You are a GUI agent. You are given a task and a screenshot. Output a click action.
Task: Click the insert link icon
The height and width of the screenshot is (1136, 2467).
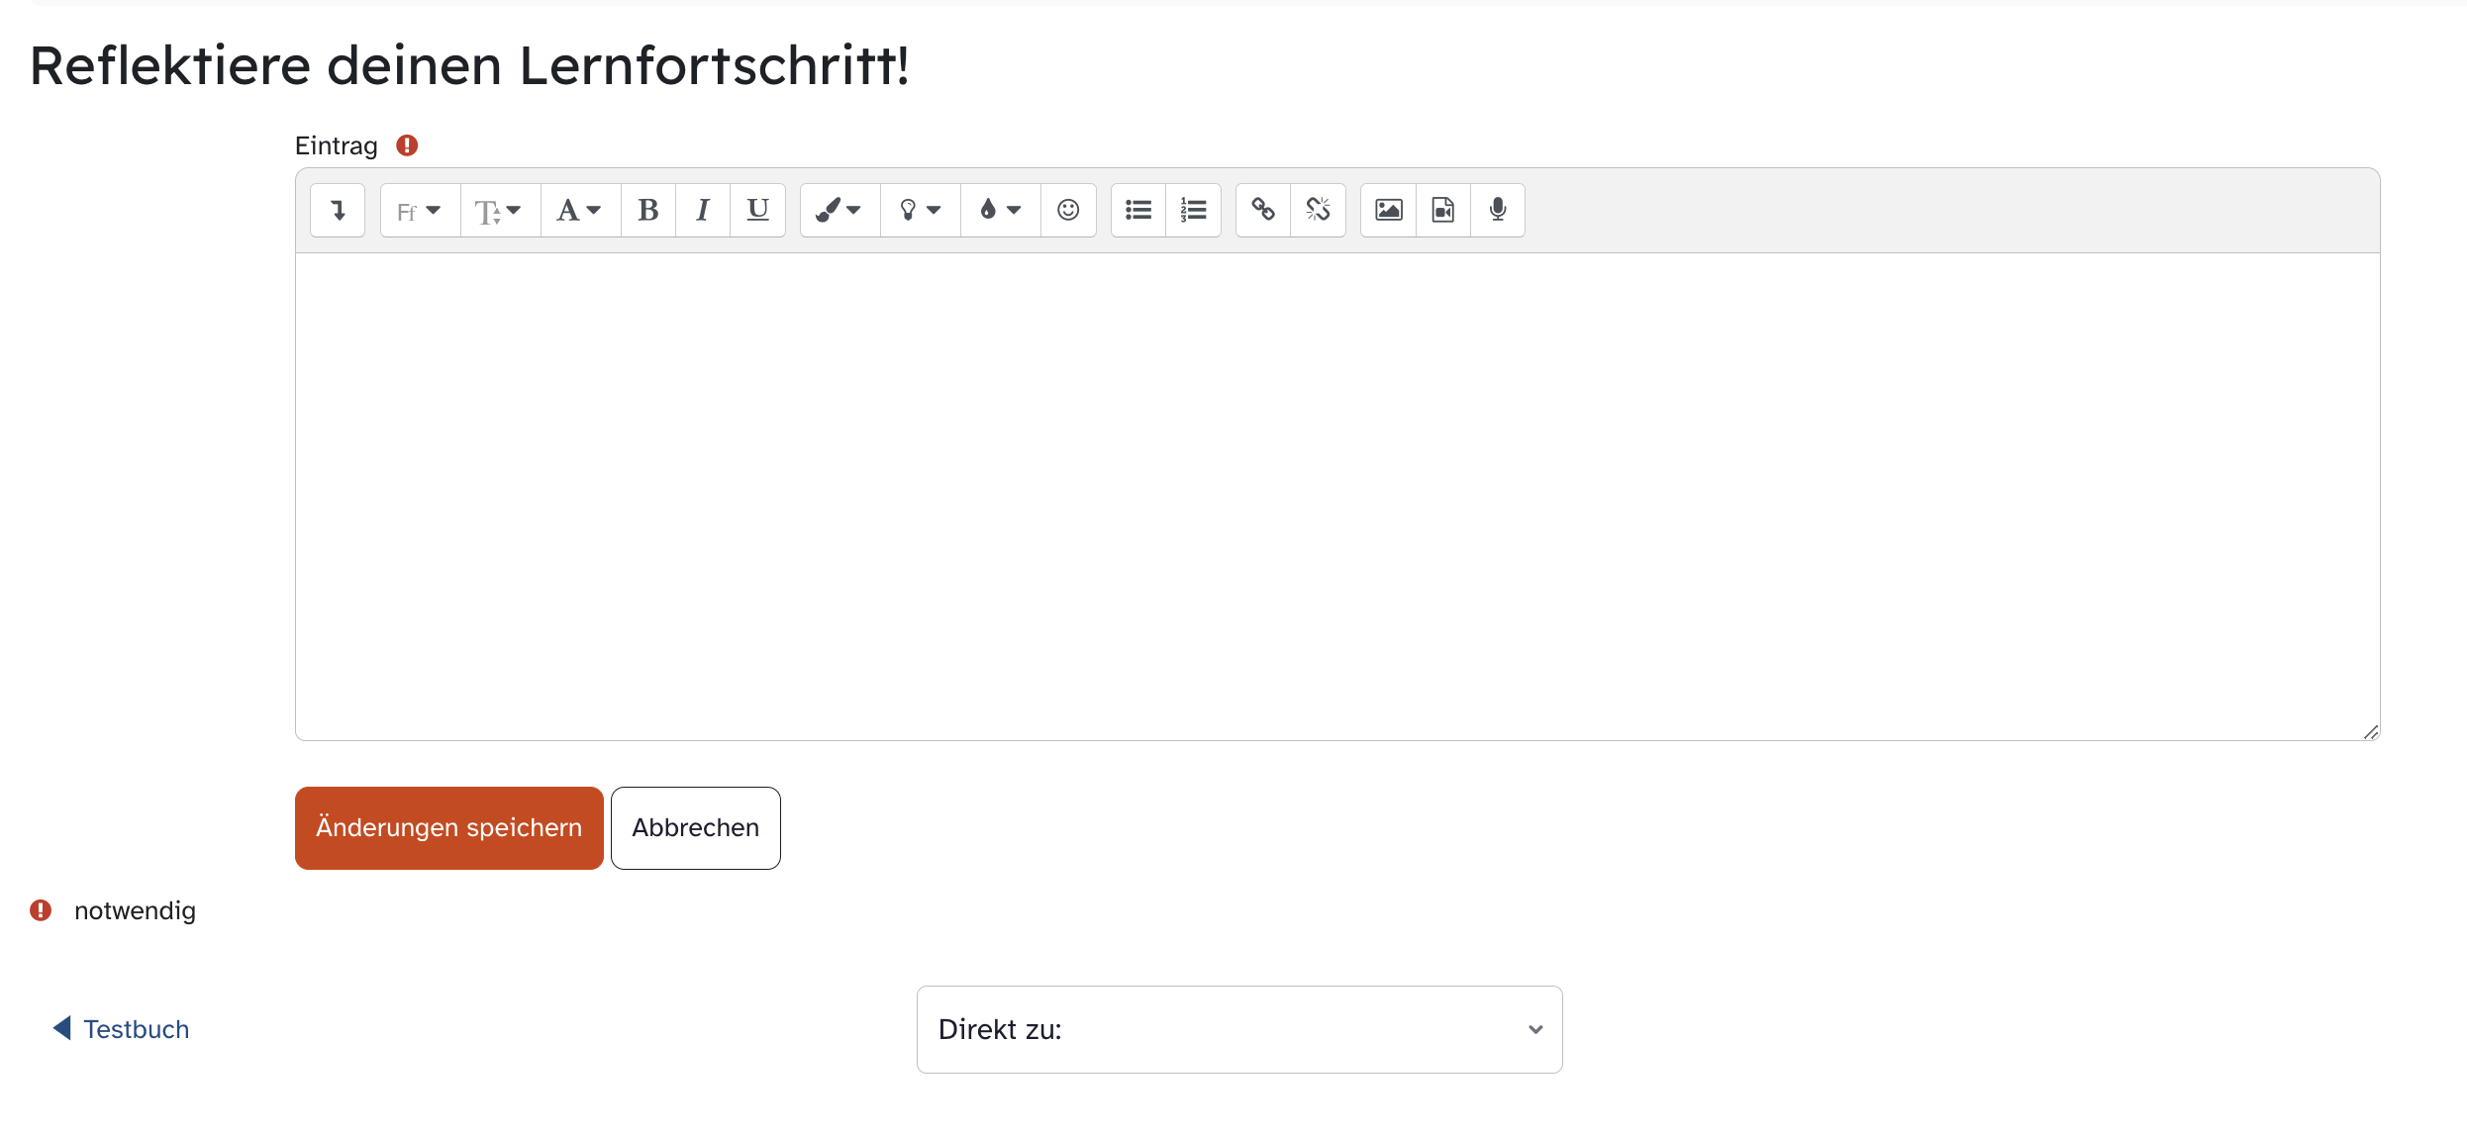[x=1263, y=210]
